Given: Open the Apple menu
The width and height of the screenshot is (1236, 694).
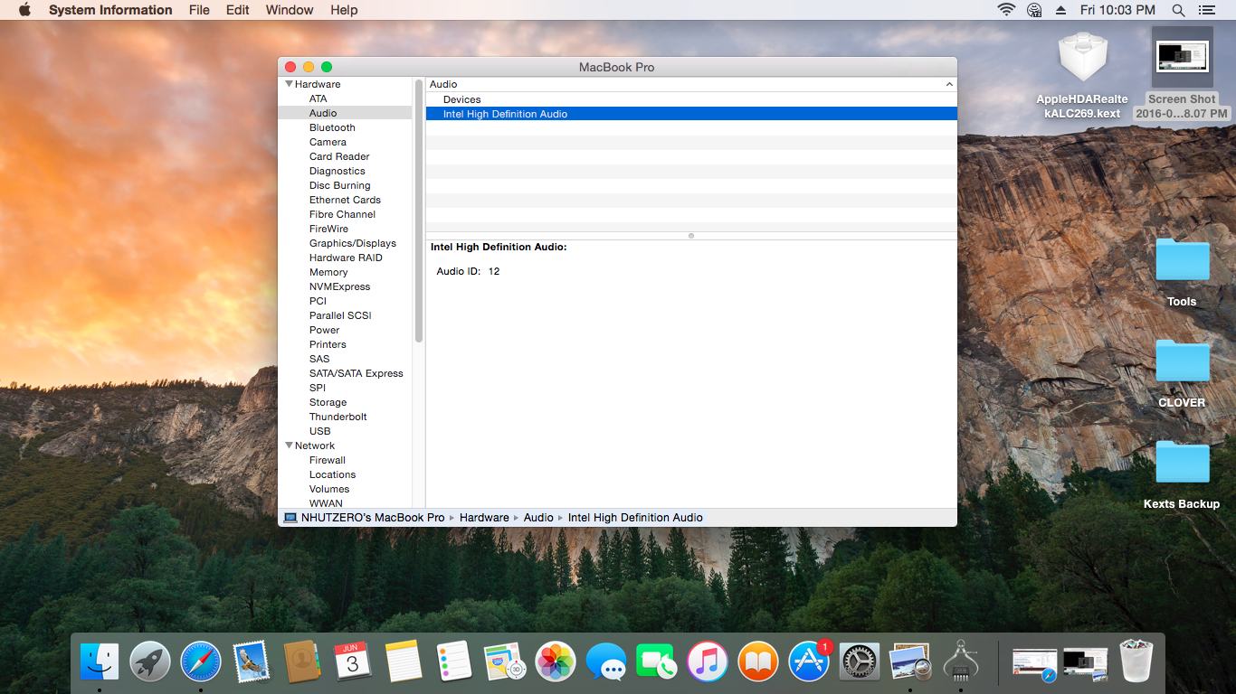Looking at the screenshot, I should (x=24, y=10).
